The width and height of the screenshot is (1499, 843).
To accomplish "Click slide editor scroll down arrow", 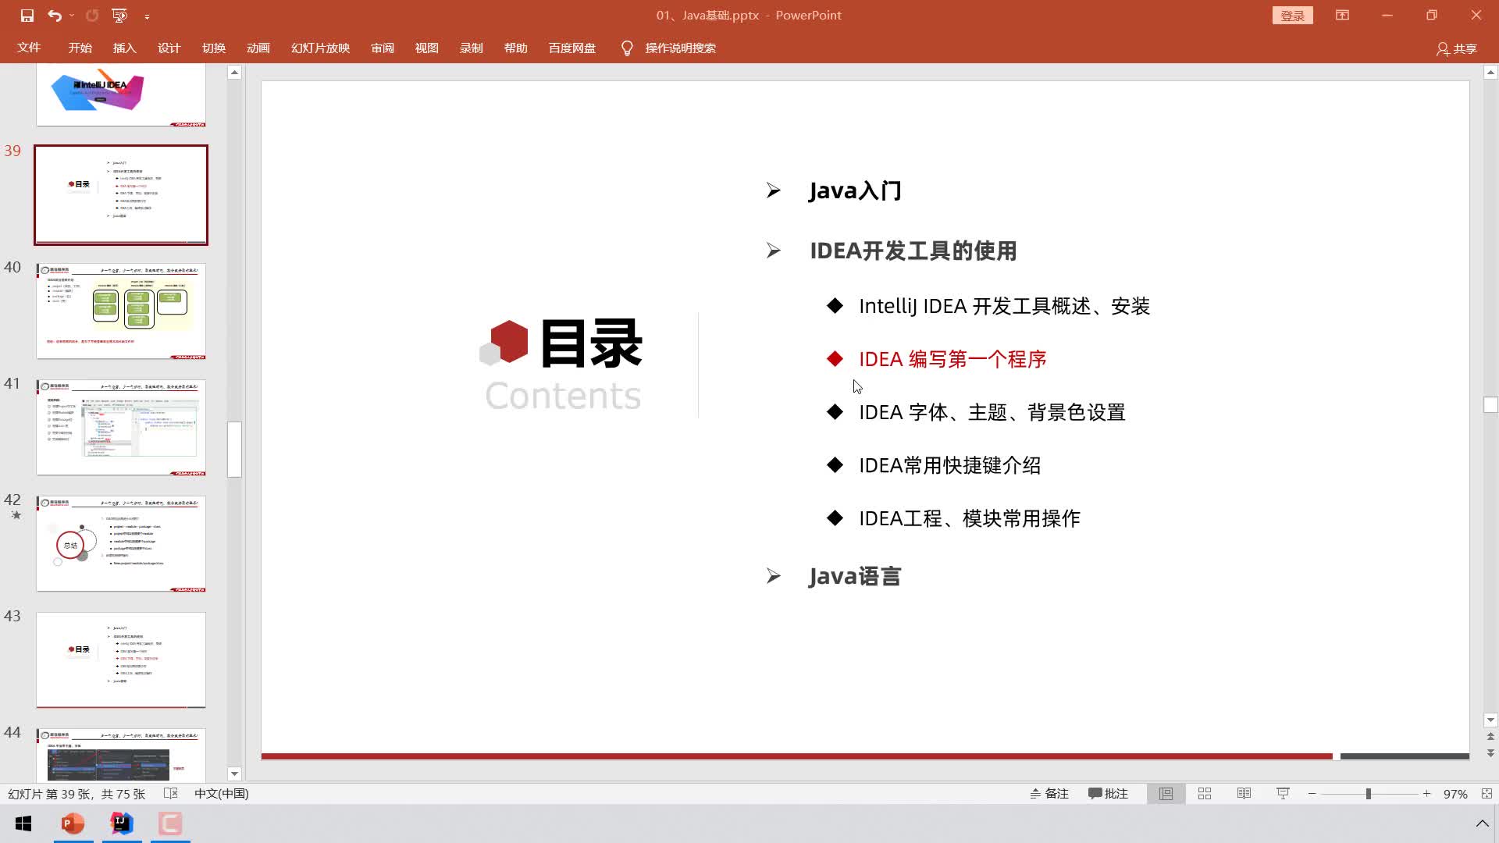I will pos(1490,720).
